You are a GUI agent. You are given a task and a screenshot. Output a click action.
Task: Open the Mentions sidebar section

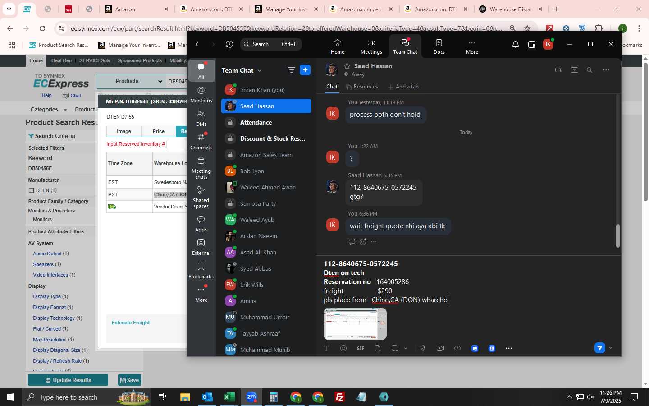[x=201, y=94]
